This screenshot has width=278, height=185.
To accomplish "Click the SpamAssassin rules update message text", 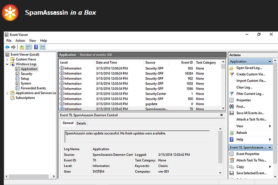I will point(116,133).
